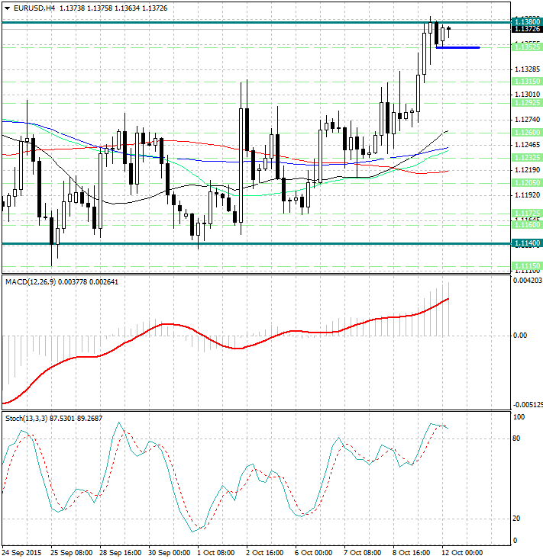Click the 1.12925 green level label

coord(527,103)
